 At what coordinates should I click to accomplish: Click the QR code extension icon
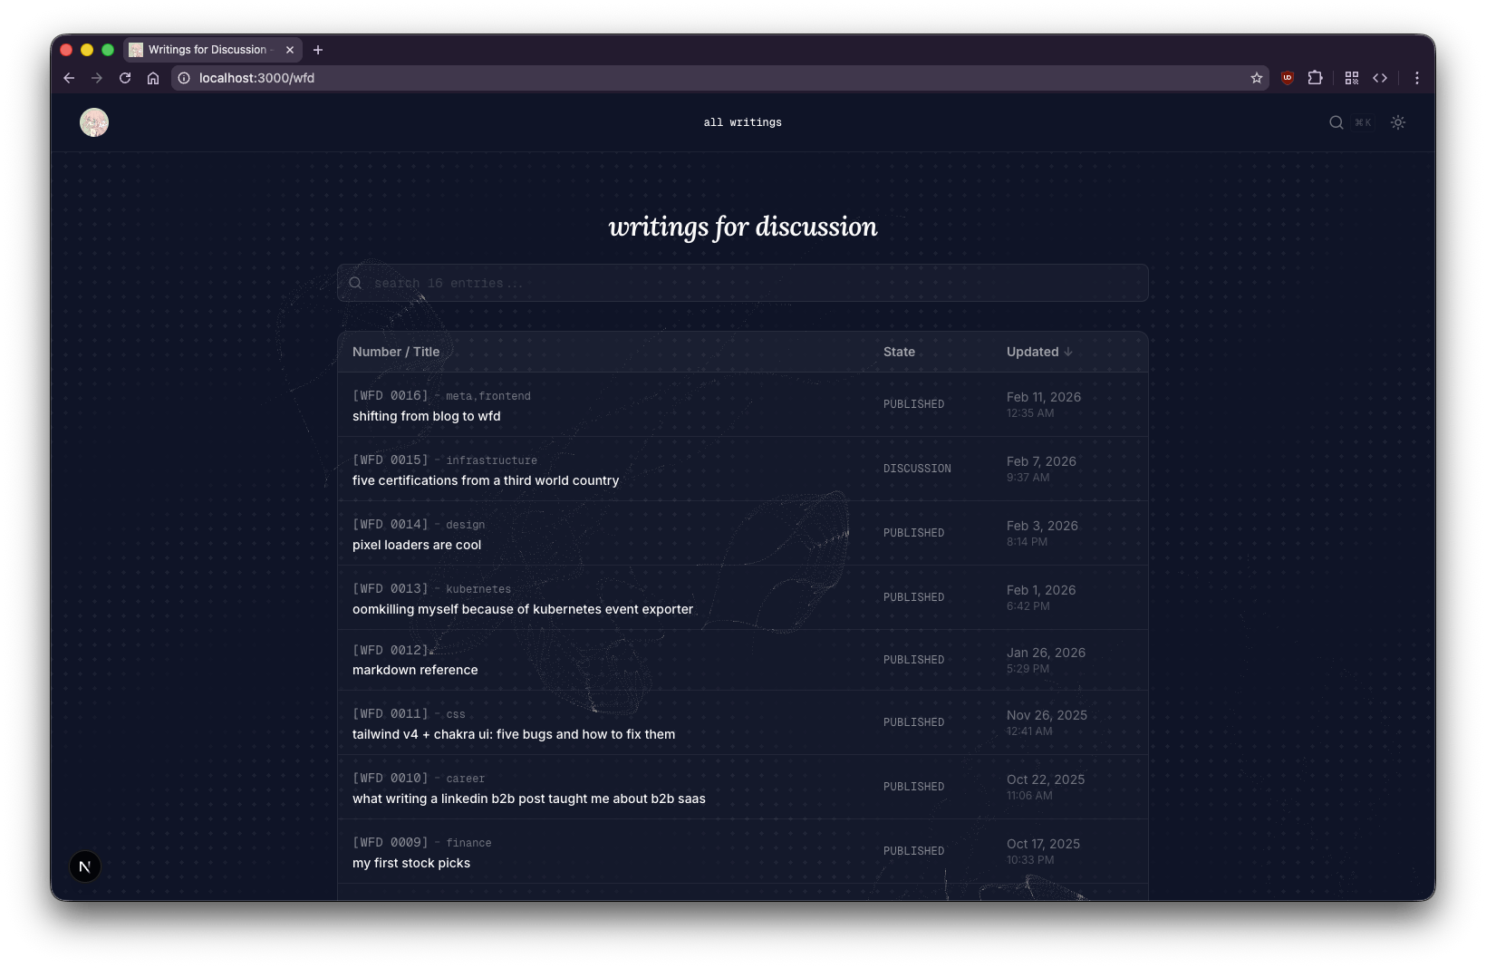(1352, 78)
